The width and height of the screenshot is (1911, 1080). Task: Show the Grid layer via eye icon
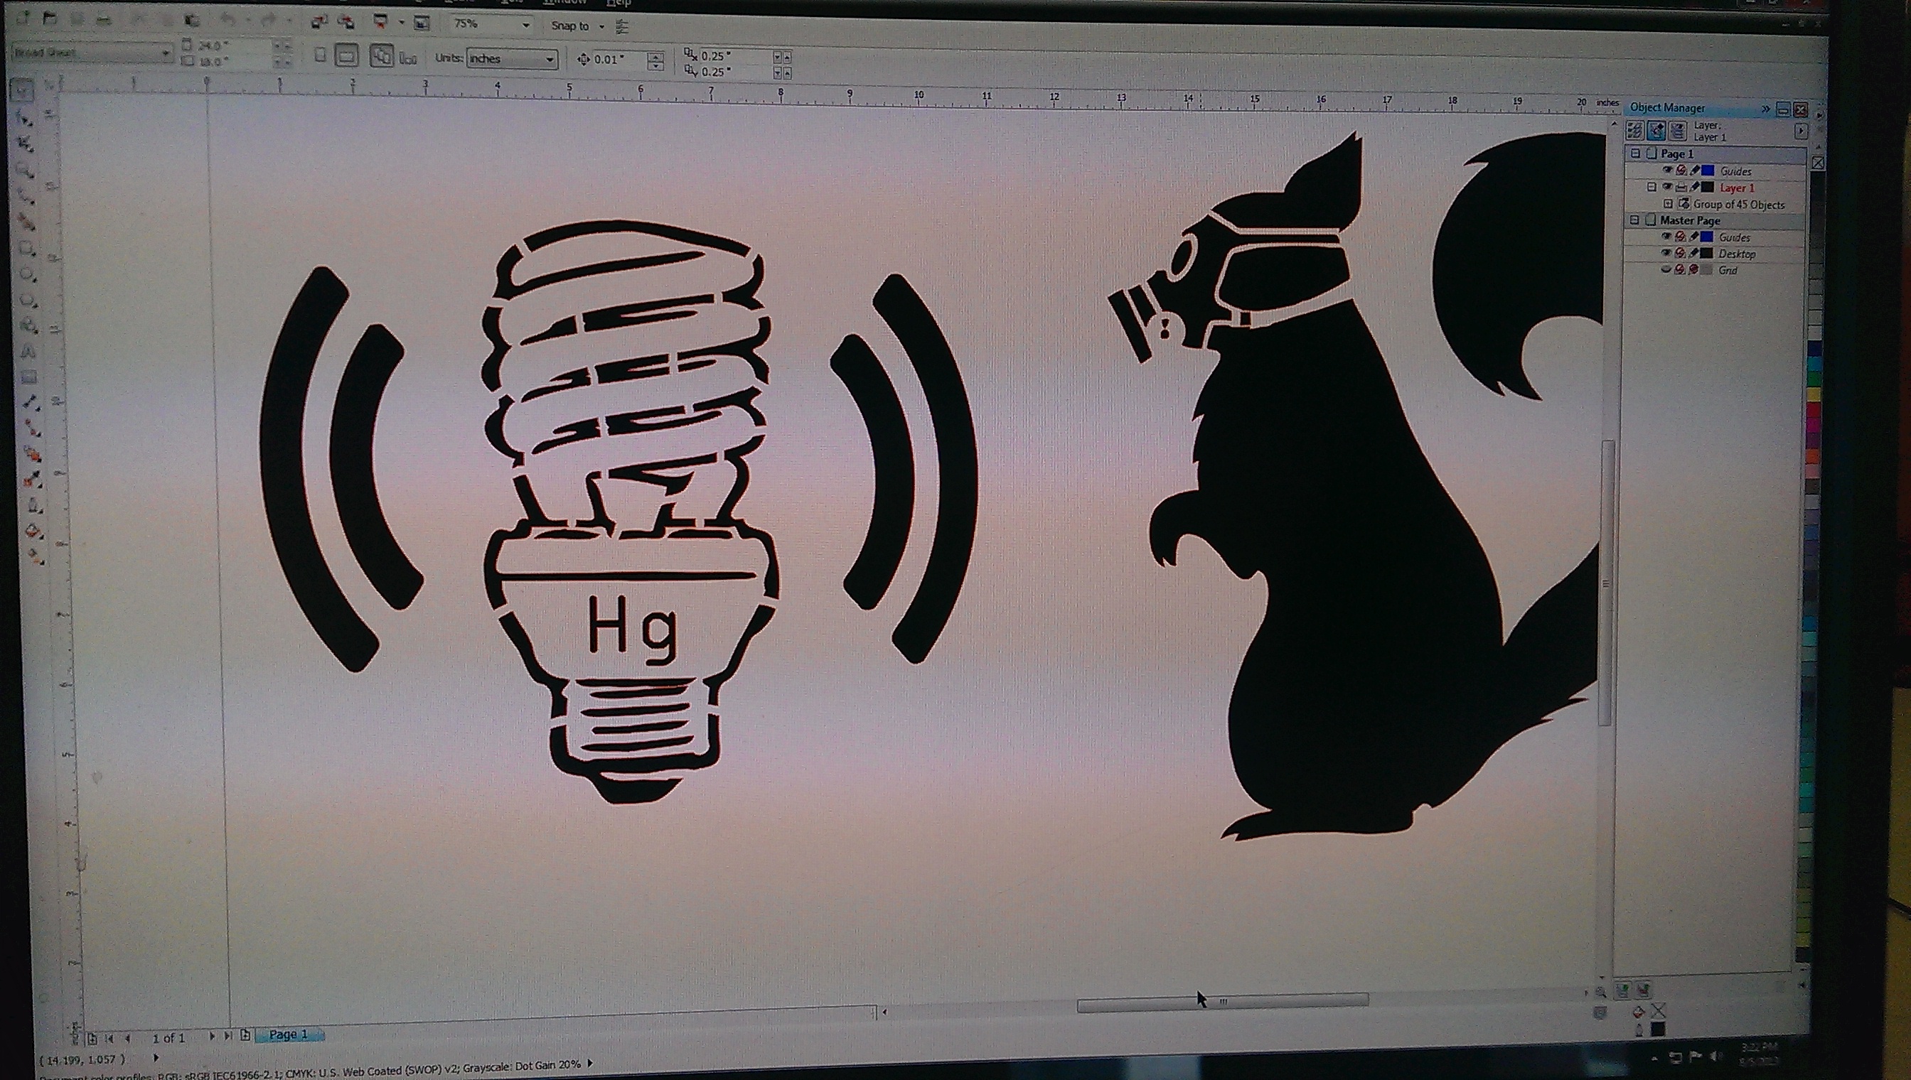pos(1666,269)
